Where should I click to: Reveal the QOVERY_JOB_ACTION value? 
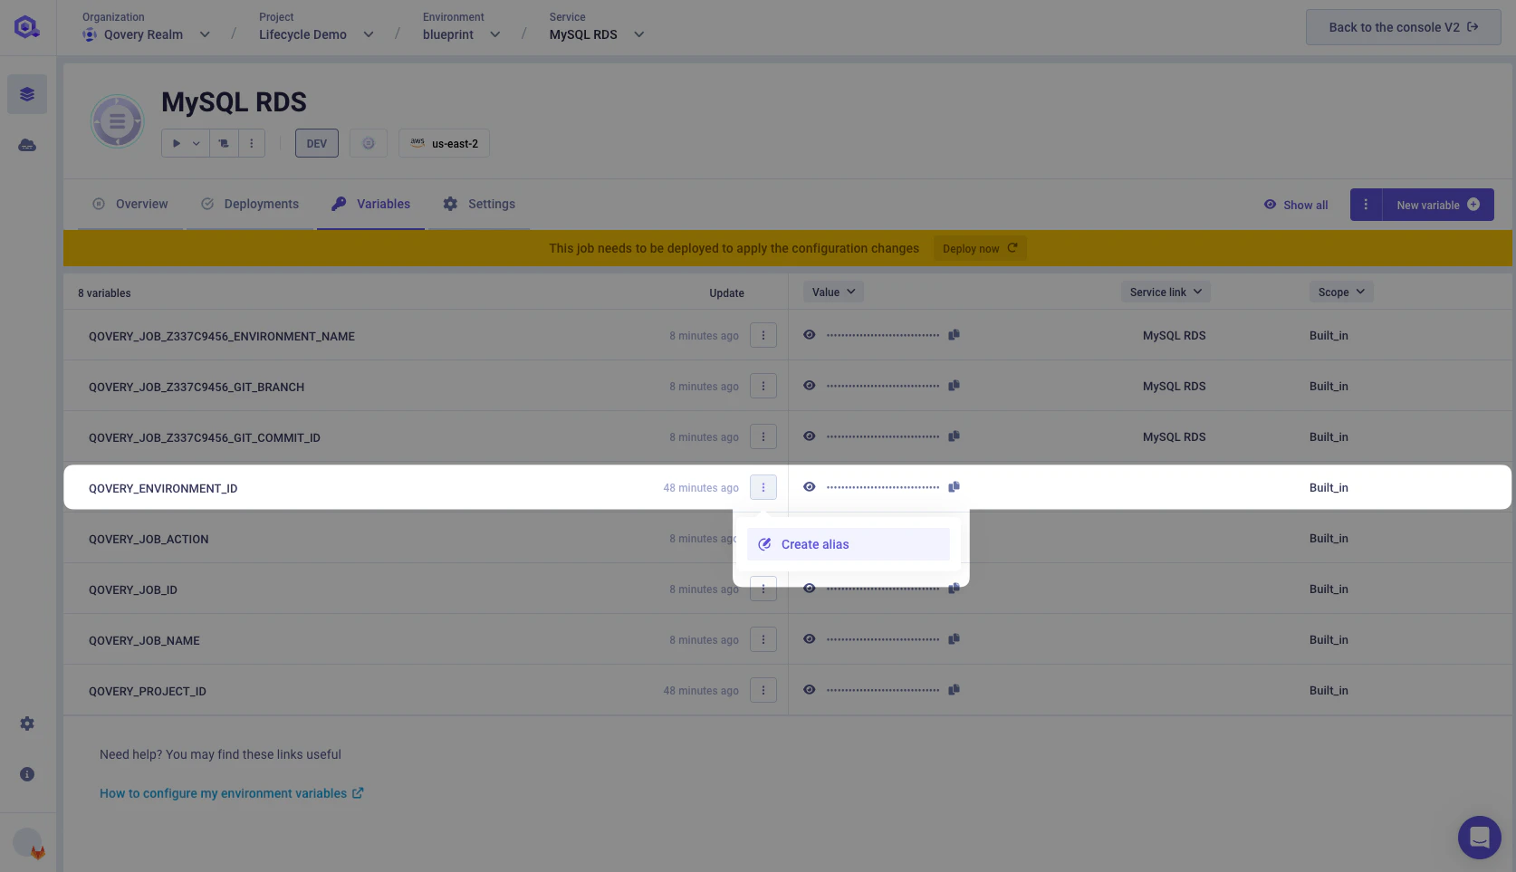pyautogui.click(x=809, y=538)
